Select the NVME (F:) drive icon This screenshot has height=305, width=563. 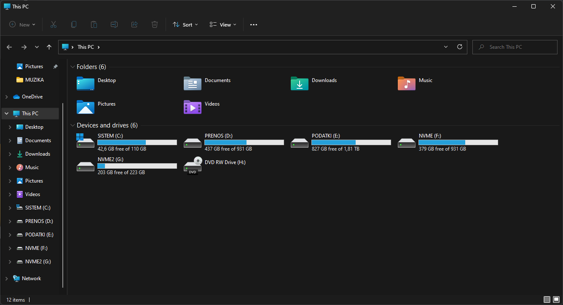407,143
